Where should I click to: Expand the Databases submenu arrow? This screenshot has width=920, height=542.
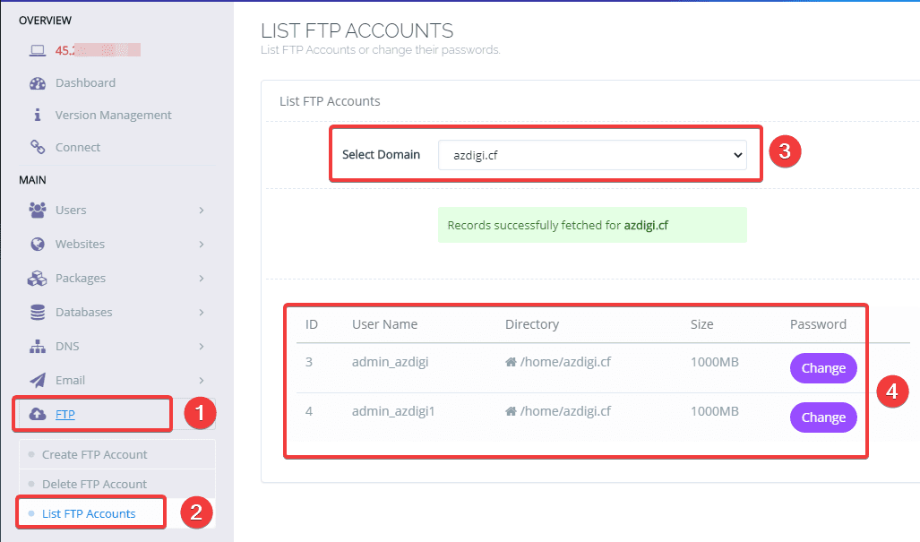point(202,312)
